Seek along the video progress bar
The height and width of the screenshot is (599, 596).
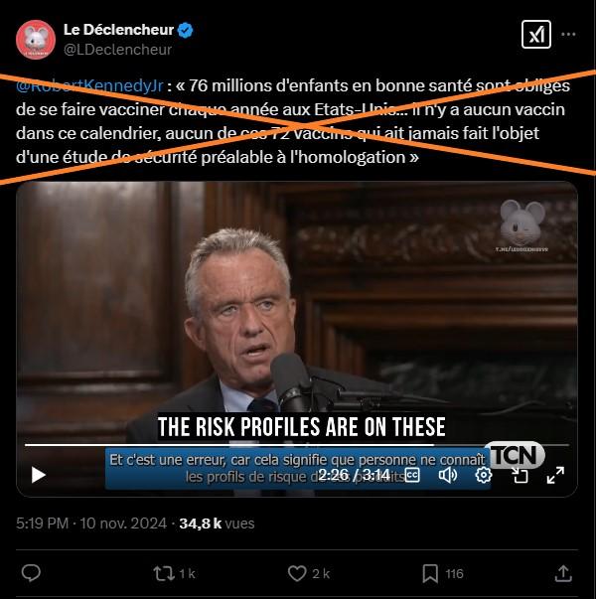coord(297,445)
